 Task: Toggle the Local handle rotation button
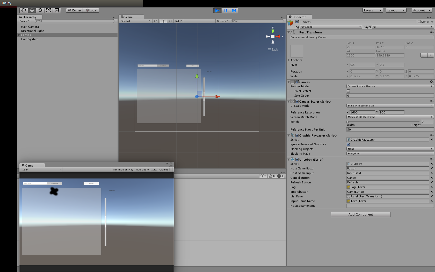(91, 10)
